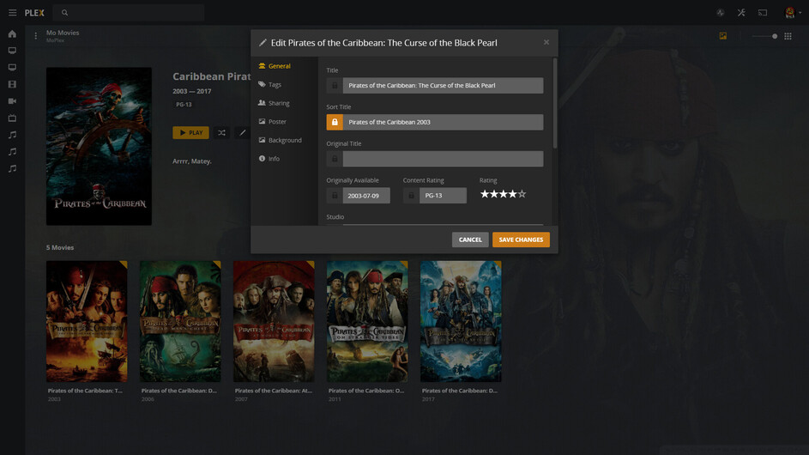
Task: Go to Home in the sidebar
Action: coord(12,34)
